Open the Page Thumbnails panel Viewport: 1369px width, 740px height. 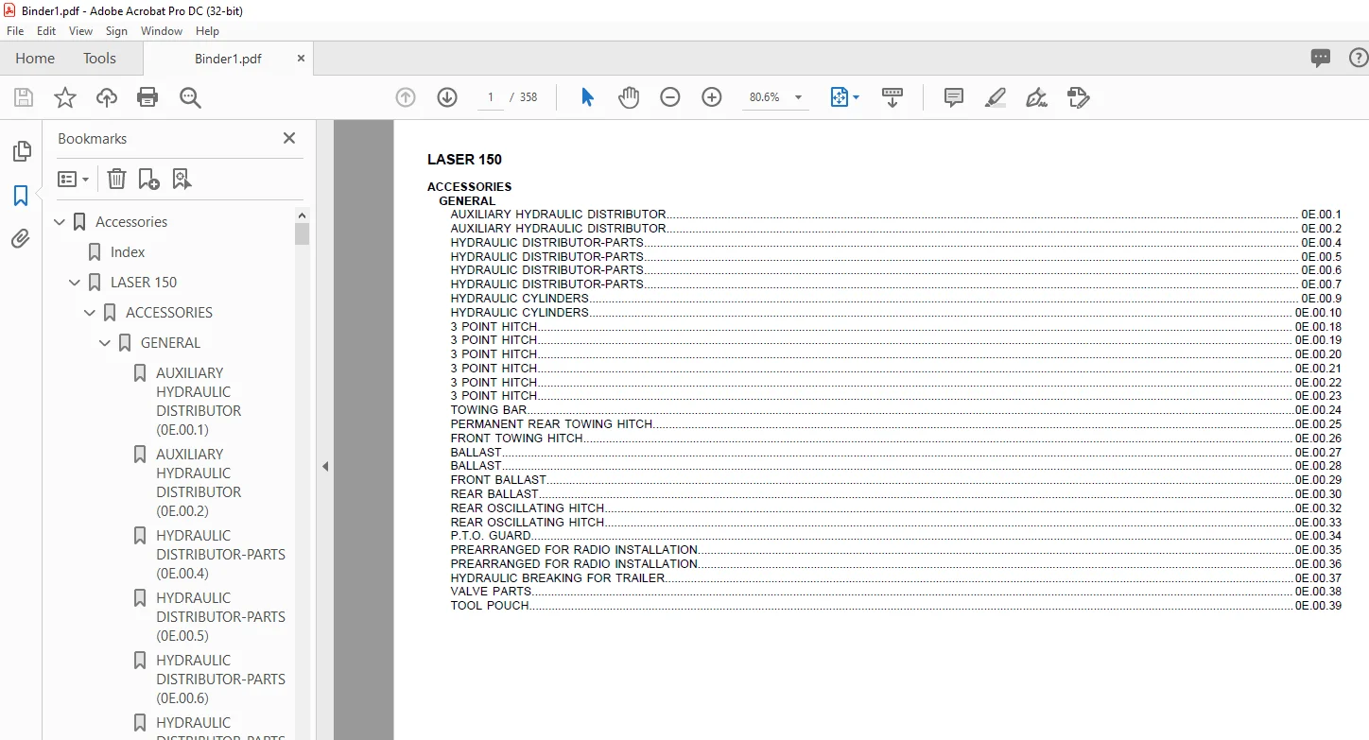click(21, 151)
